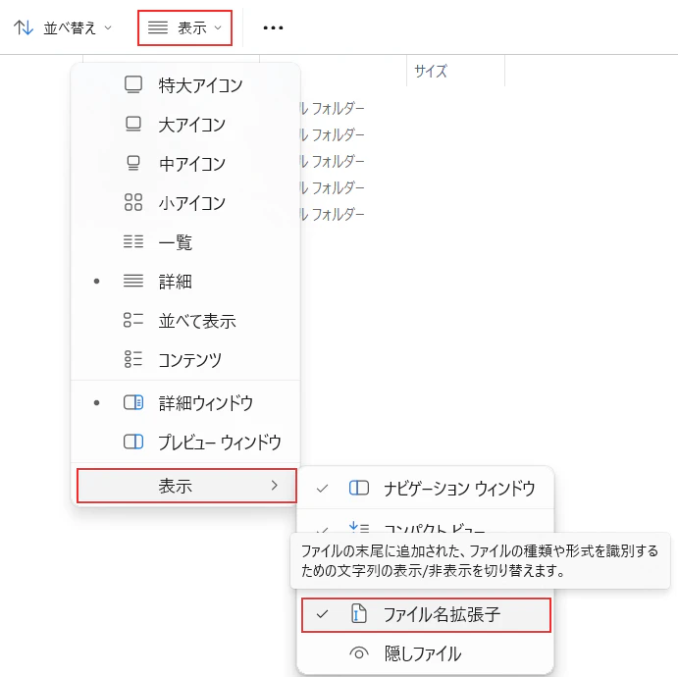Choose the 一覧 list view
Image resolution: width=678 pixels, height=677 pixels.
click(185, 242)
